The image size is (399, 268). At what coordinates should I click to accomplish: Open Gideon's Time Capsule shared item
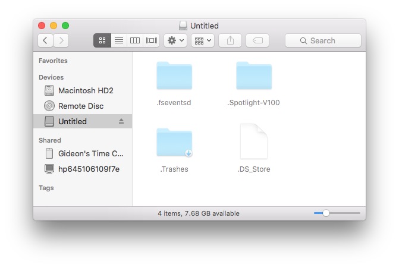(90, 153)
